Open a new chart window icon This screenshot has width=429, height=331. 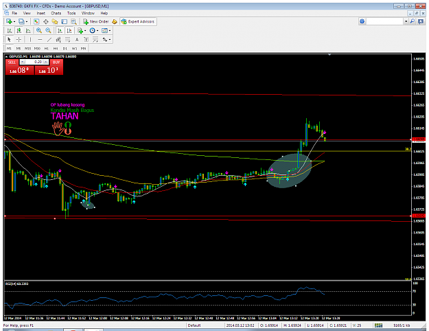(x=8, y=21)
